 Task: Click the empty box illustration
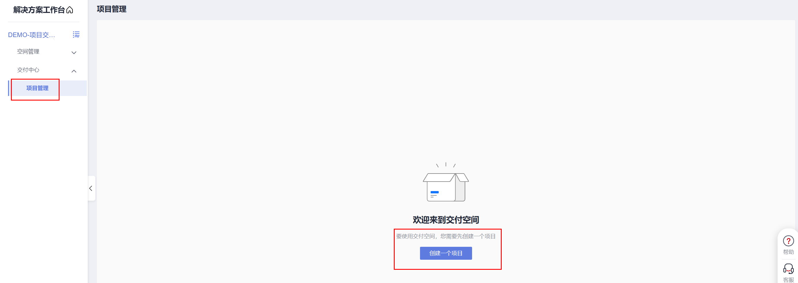(446, 182)
